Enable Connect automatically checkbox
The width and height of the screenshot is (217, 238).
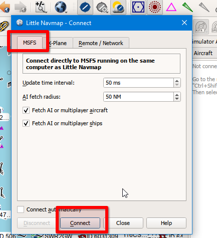click(x=21, y=209)
